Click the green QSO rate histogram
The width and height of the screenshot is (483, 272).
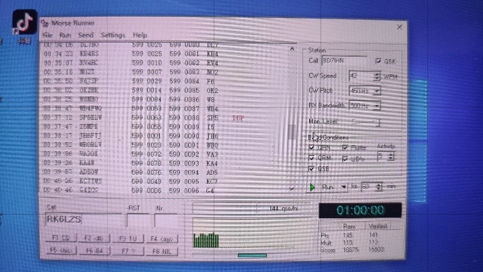[x=206, y=240]
